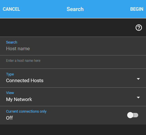Click the Off status text
The height and width of the screenshot is (135, 146).
click(9, 118)
